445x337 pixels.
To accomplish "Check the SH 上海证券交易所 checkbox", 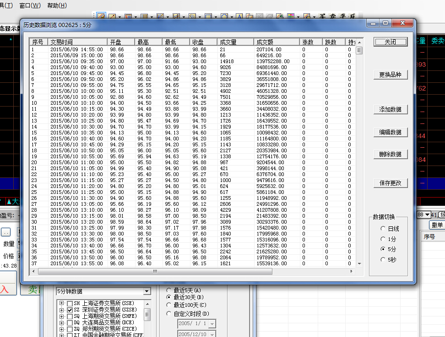I will click(70, 304).
